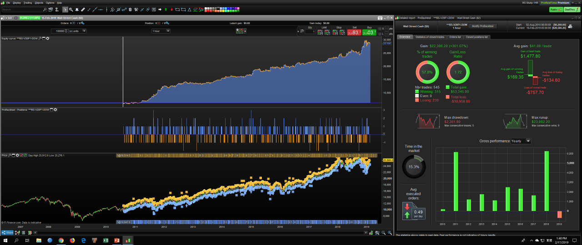
Task: Click the Modify ProBacktest button
Action: pyautogui.click(x=482, y=26)
